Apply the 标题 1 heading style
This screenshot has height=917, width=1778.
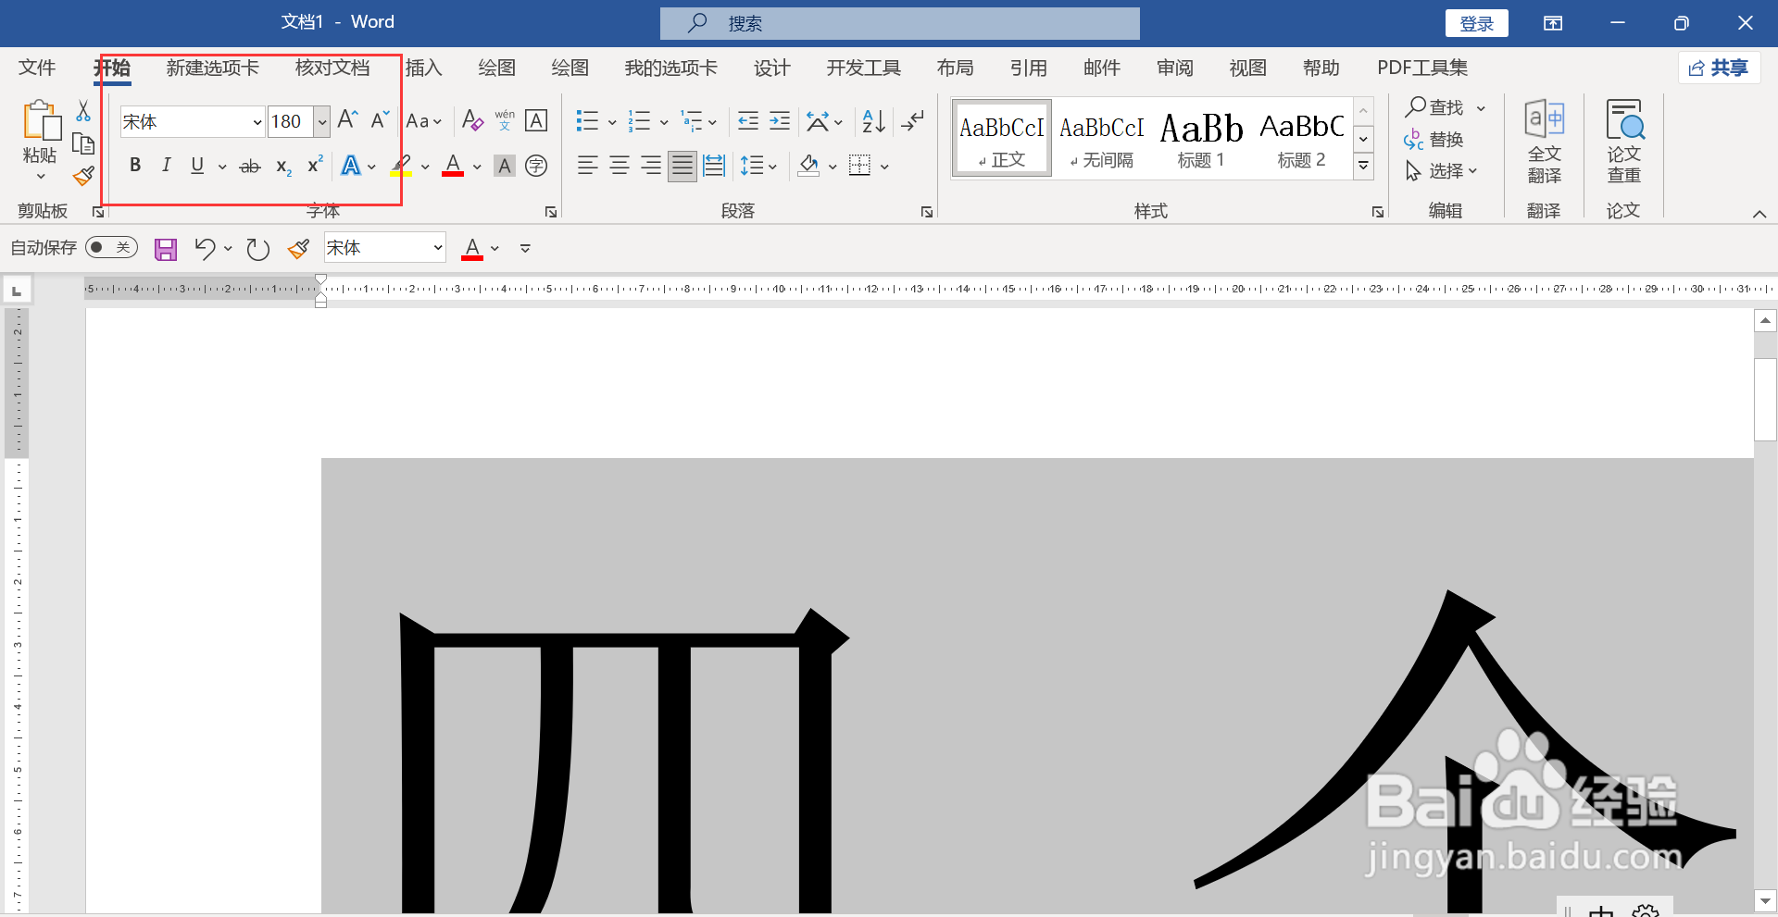point(1201,139)
